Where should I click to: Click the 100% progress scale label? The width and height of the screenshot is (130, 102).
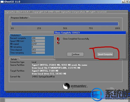pos(117,28)
